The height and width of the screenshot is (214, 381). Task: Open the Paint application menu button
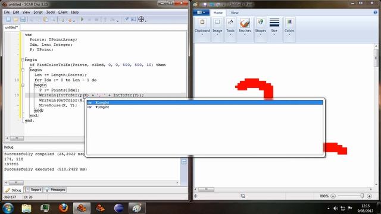point(201,12)
